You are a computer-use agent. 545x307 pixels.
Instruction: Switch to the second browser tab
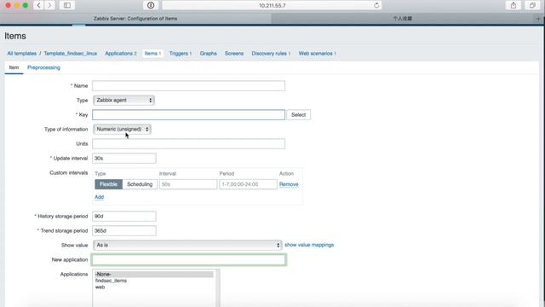click(x=403, y=19)
